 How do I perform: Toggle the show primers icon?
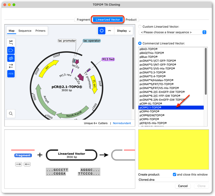tap(11, 58)
